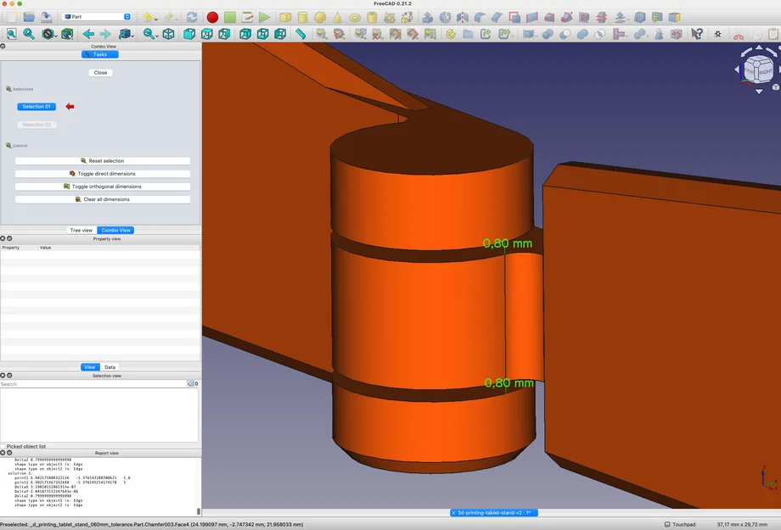Click the green Execute macro play icon
The height and width of the screenshot is (530, 781).
click(x=265, y=17)
